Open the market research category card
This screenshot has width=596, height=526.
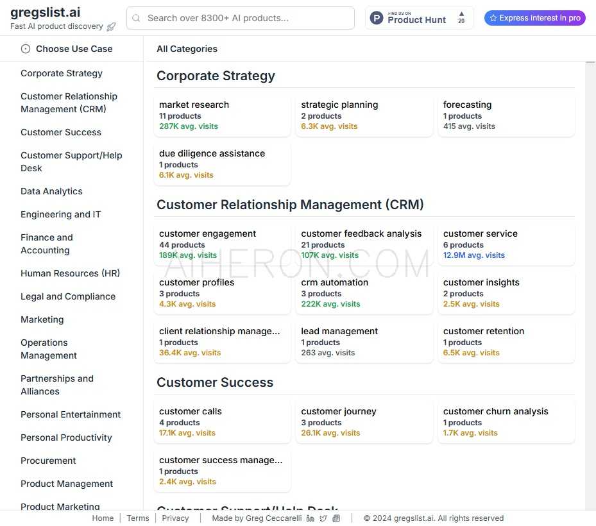pyautogui.click(x=222, y=115)
